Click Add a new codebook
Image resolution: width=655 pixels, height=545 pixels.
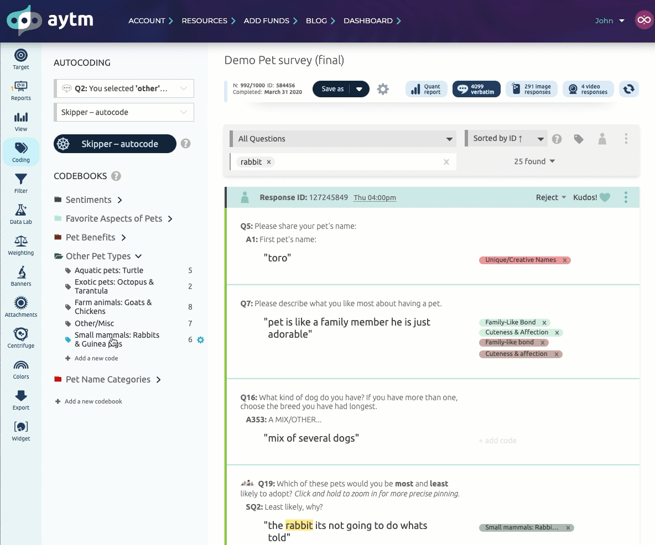click(x=89, y=401)
